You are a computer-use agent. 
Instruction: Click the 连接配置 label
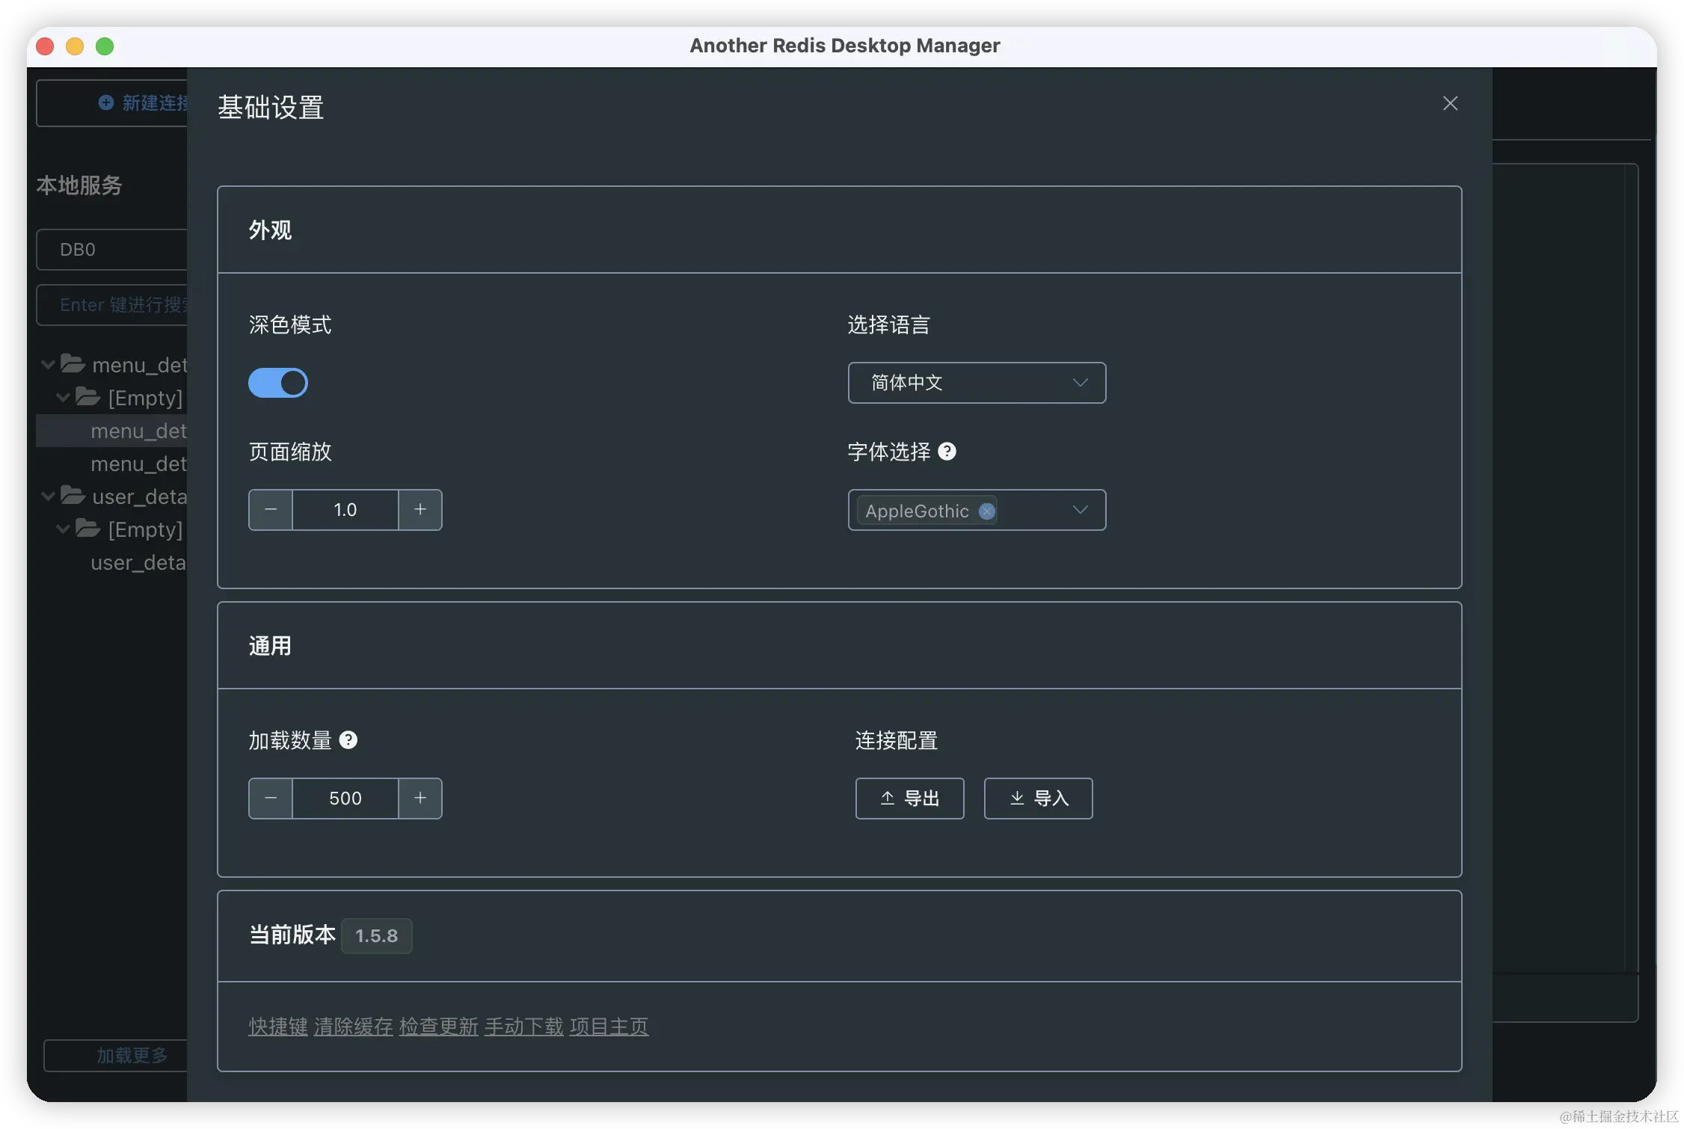897,740
